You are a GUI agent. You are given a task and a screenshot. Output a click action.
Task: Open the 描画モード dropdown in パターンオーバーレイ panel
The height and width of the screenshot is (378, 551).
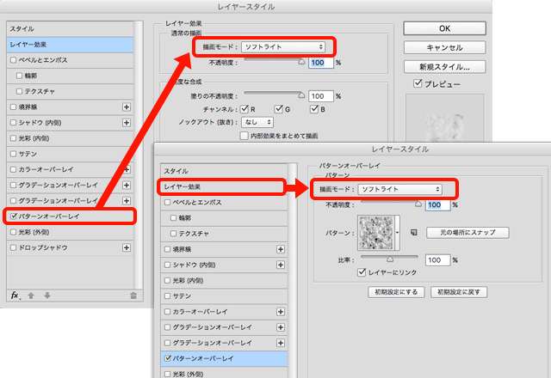[400, 188]
